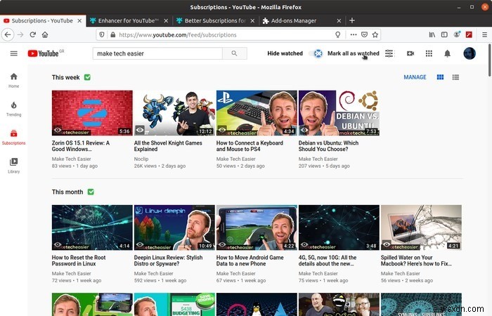Click the create video camera icon
The height and width of the screenshot is (316, 492).
[410, 53]
